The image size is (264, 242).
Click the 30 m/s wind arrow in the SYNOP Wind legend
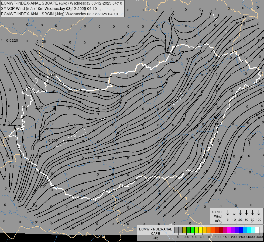(x=246, y=213)
